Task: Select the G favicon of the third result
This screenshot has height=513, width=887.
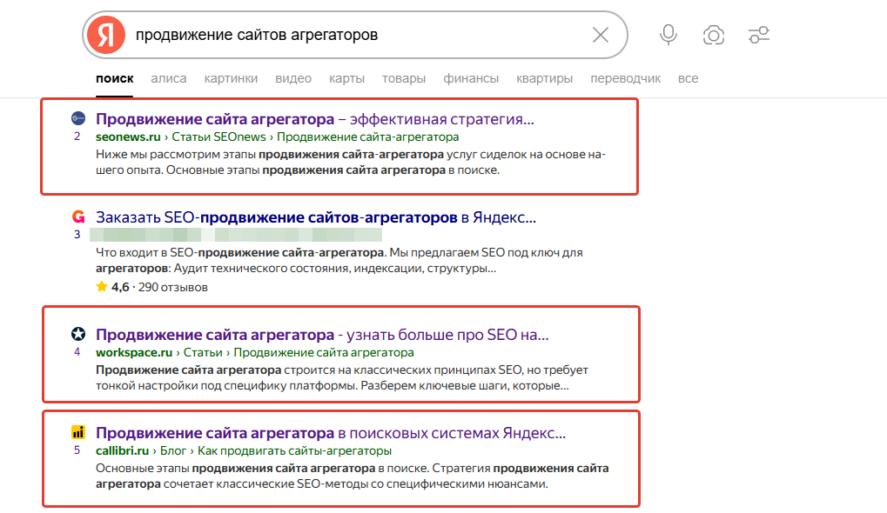Action: (79, 217)
